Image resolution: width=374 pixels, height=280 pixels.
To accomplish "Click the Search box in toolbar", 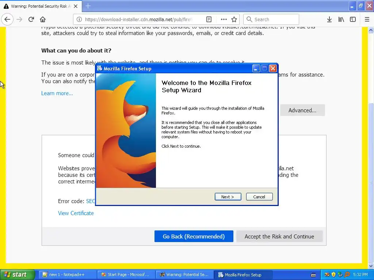I will [271, 19].
